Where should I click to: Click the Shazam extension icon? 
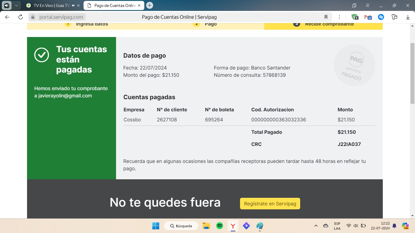(381, 17)
